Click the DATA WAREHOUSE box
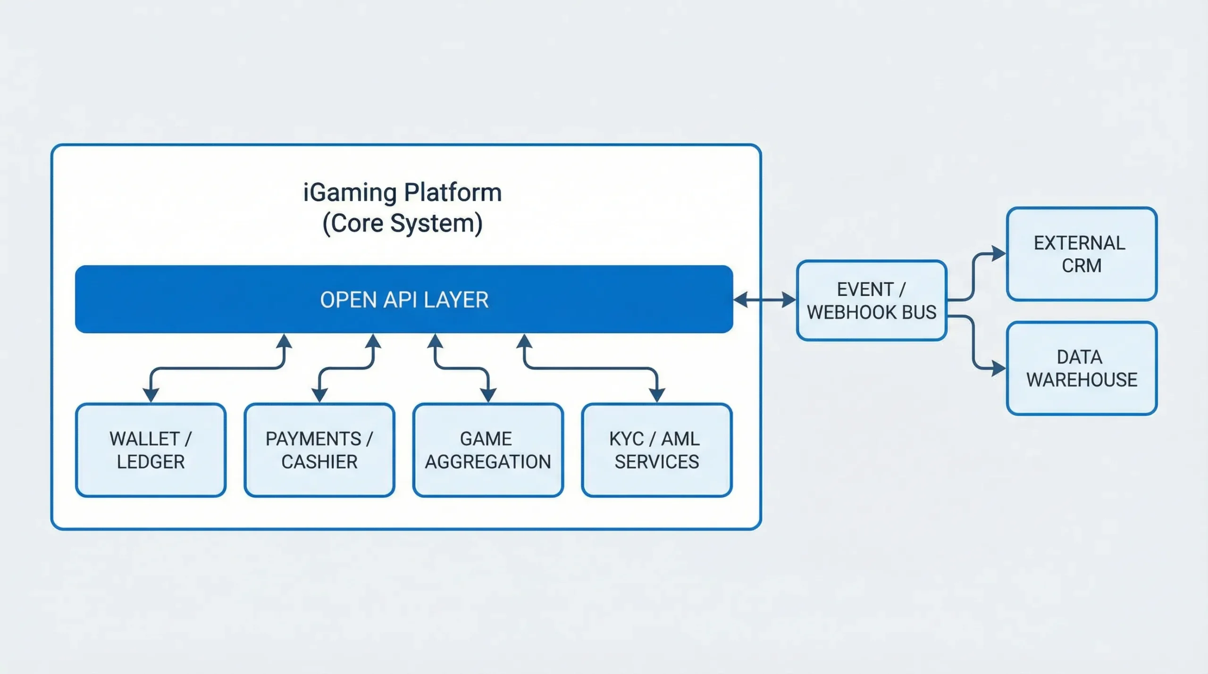Viewport: 1208px width, 674px height. pos(1082,368)
